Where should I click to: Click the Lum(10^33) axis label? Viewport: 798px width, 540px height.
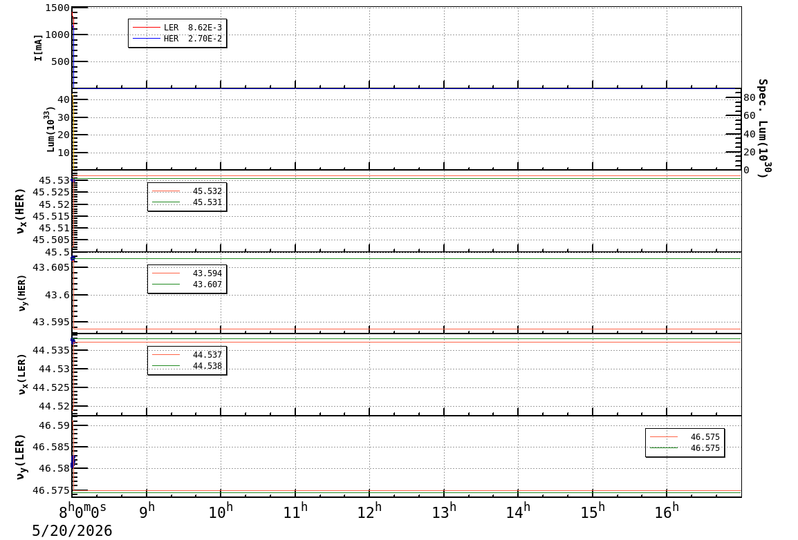click(x=49, y=130)
